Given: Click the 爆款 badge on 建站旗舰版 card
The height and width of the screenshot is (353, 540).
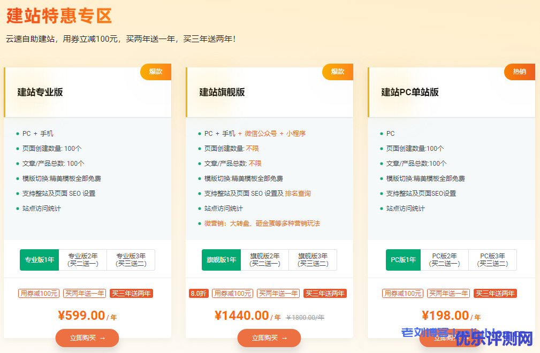Looking at the screenshot, I should (338, 72).
